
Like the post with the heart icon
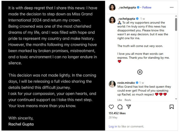coord(111,107)
